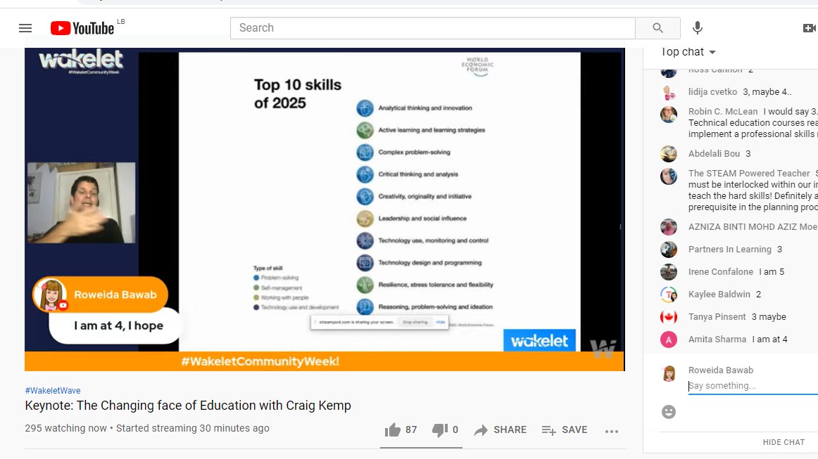This screenshot has height=459, width=818.
Task: Click the Say something chat input
Action: (753, 385)
